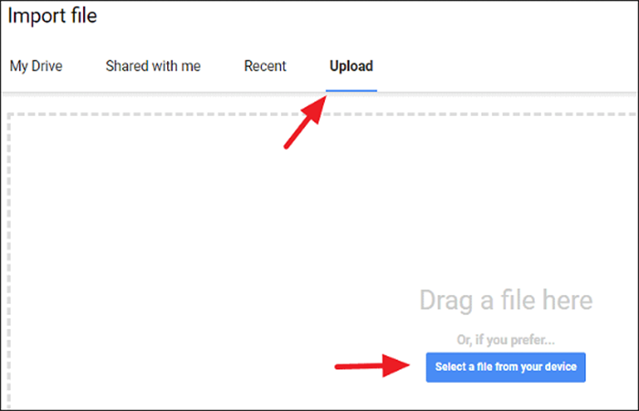This screenshot has width=639, height=411.
Task: Click empty tab bar area right of Upload
Action: click(506, 66)
